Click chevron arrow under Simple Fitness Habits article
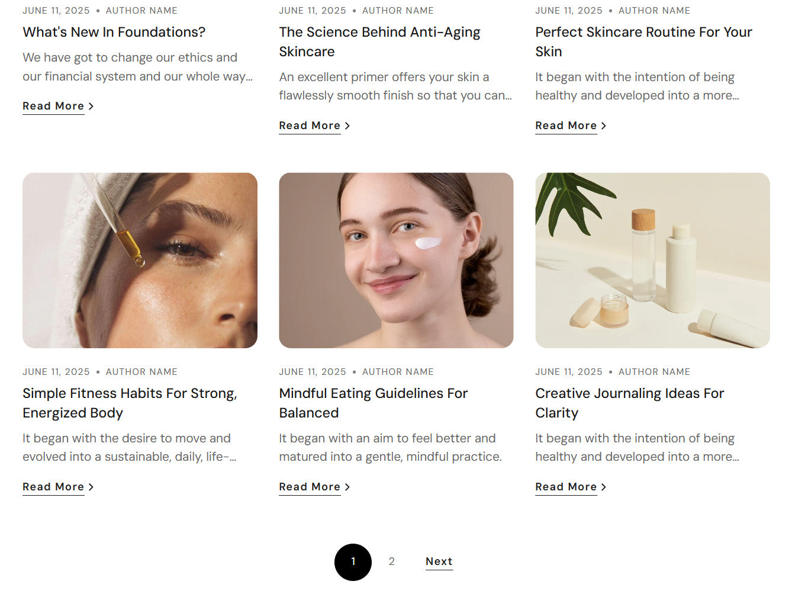792x594 pixels. 91,487
